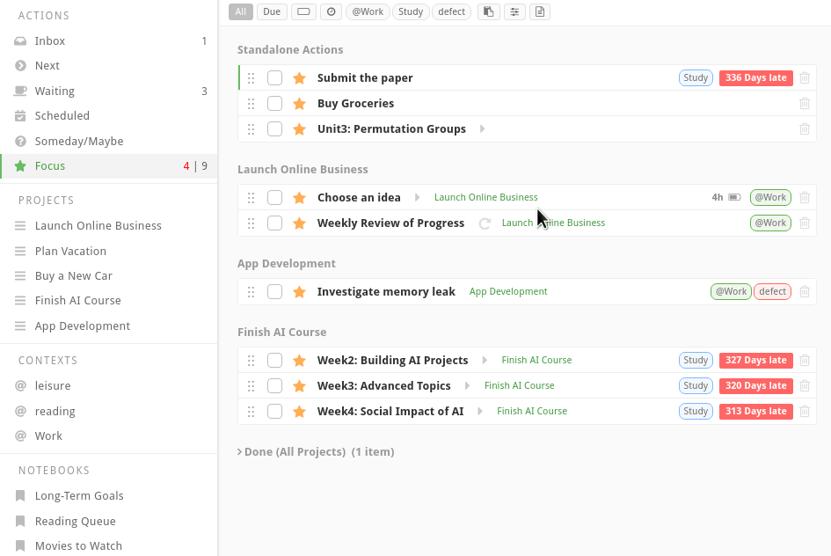Expand details arrow for Unit3: Permutation Groups
The width and height of the screenshot is (831, 556).
[x=482, y=129]
